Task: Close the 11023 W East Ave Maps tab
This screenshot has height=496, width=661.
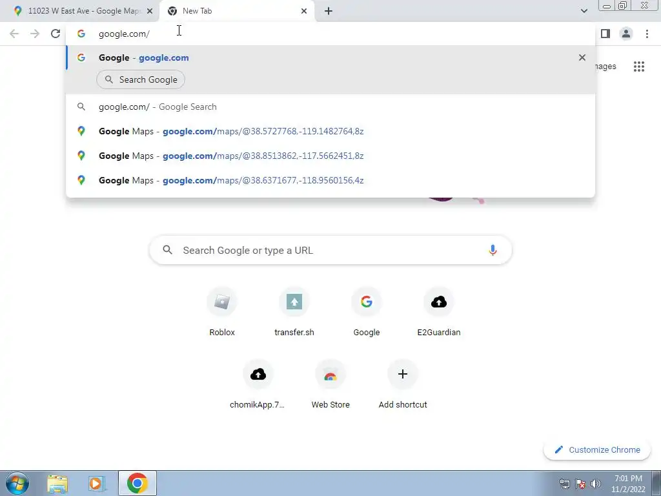Action: pyautogui.click(x=150, y=11)
